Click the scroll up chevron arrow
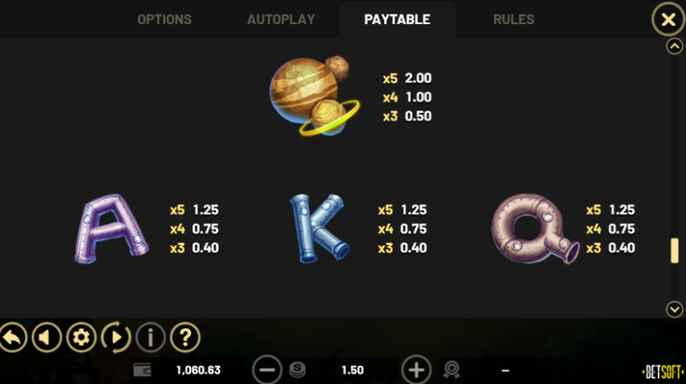Image resolution: width=686 pixels, height=384 pixels. tap(674, 46)
